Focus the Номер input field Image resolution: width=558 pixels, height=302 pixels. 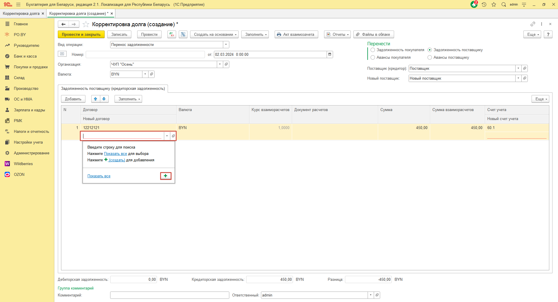tap(145, 54)
